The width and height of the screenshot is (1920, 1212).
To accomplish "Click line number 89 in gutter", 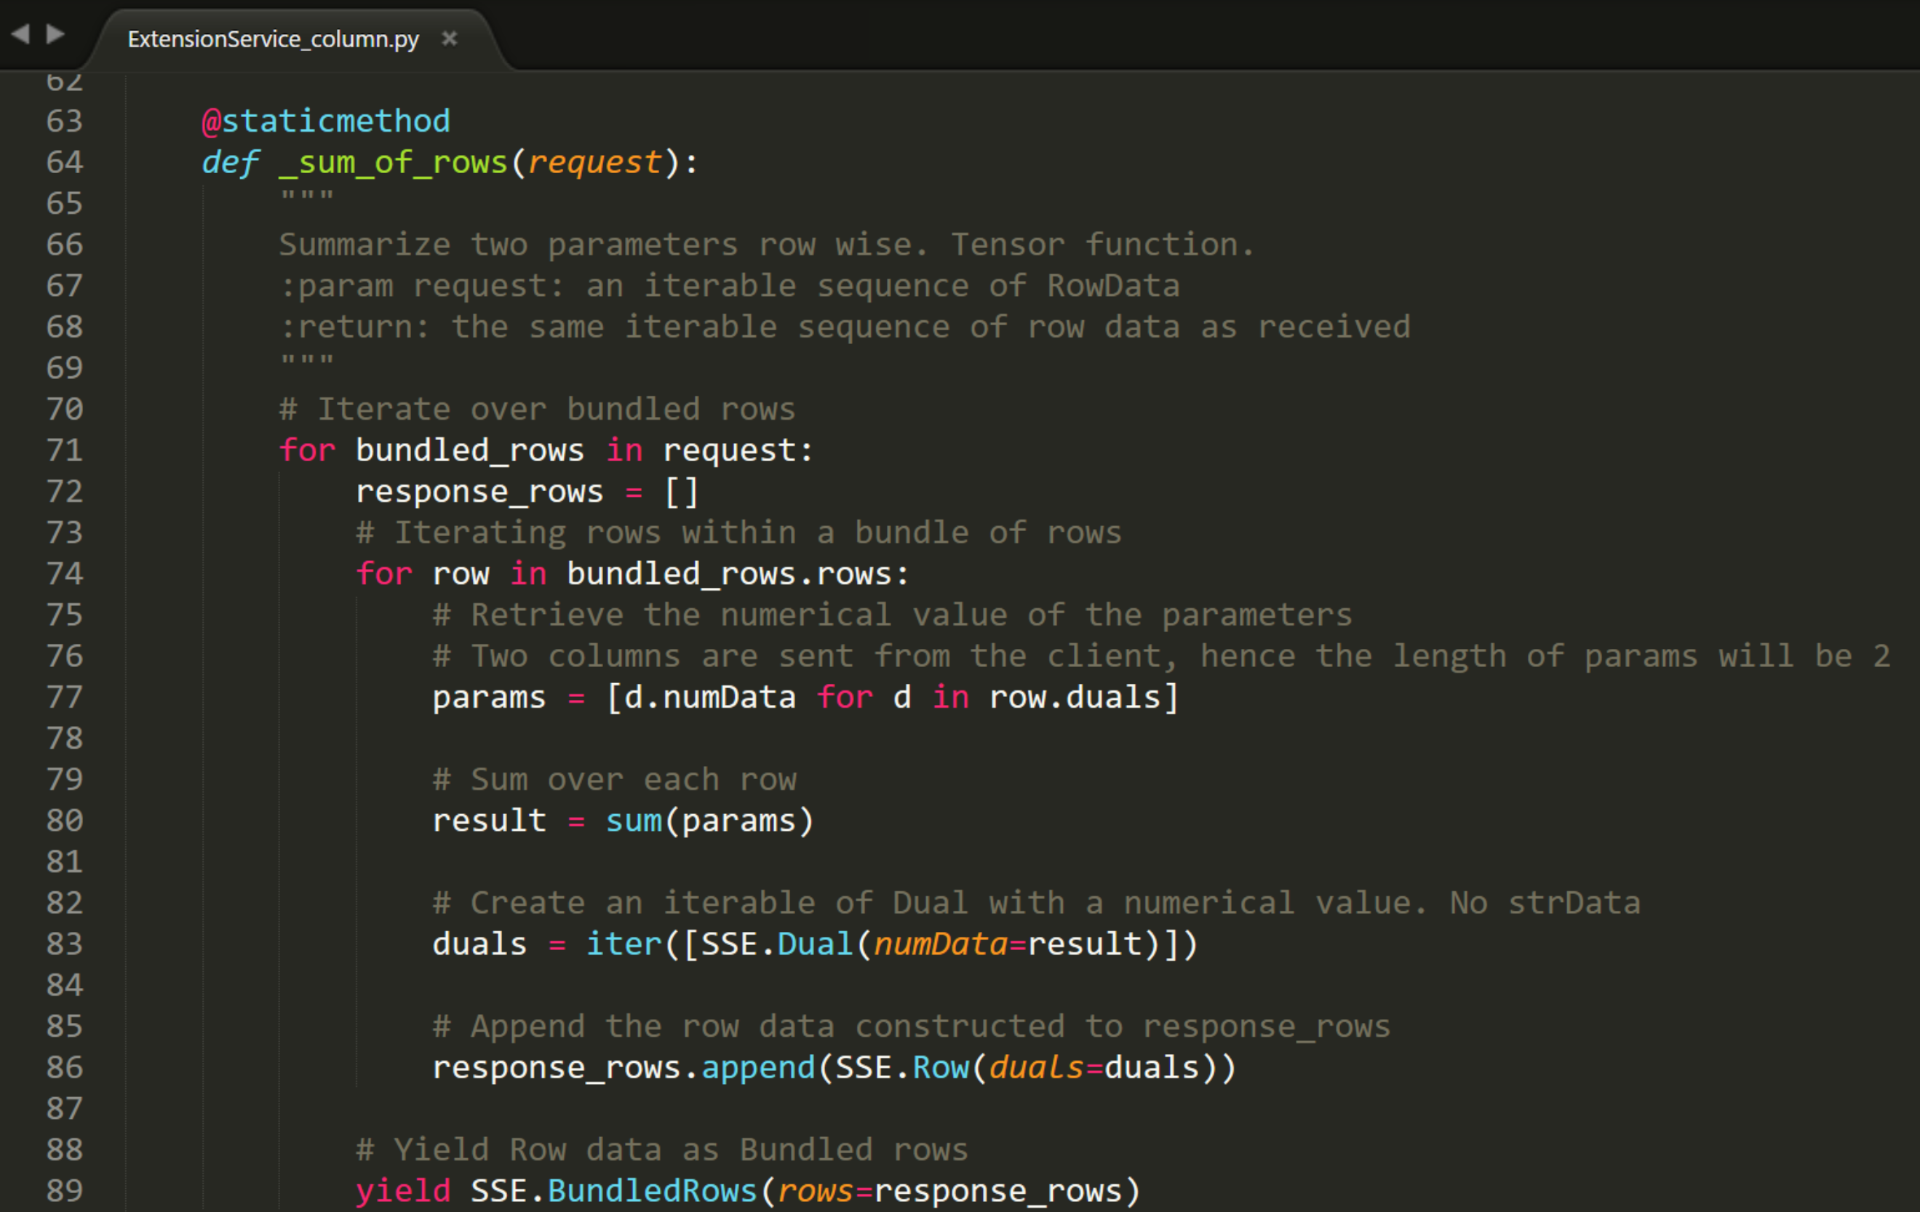I will (x=65, y=1190).
